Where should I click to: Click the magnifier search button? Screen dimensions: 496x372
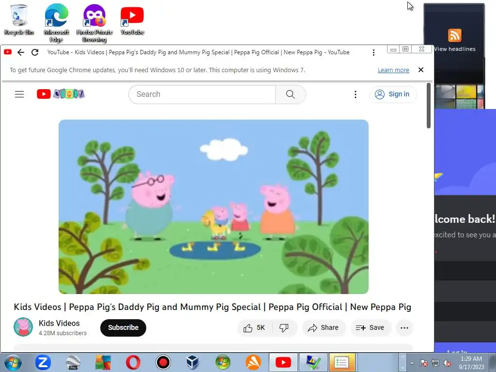pos(291,94)
